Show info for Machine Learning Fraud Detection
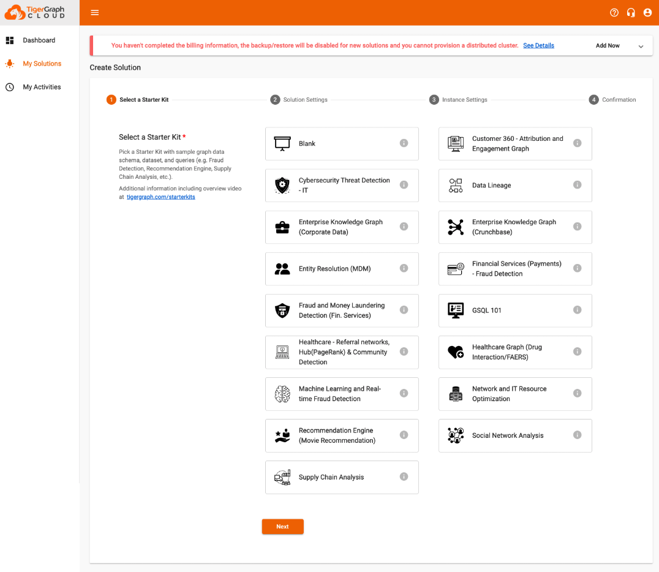Viewport: 659px width, 572px height. coord(404,393)
